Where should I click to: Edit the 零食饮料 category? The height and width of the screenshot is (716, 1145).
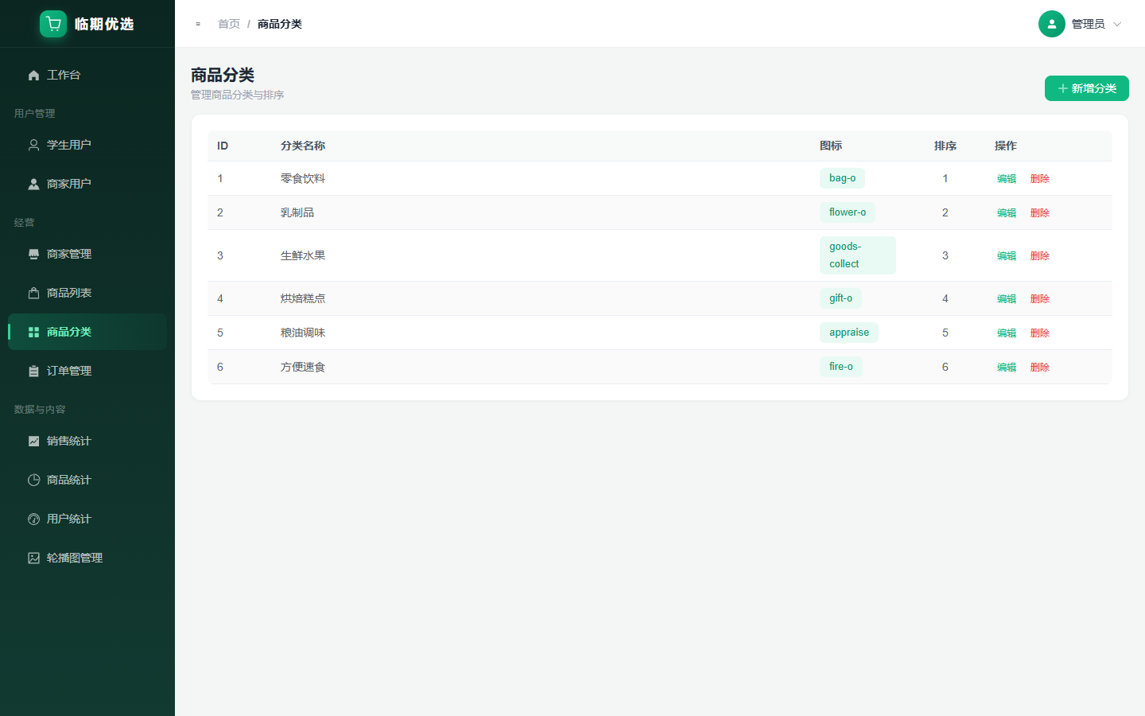(x=1007, y=178)
